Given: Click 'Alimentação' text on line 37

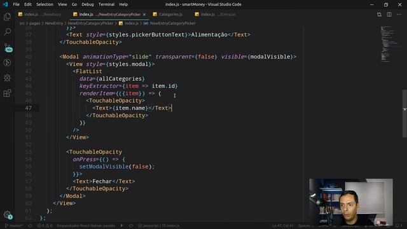Looking at the screenshot, I should [x=209, y=34].
